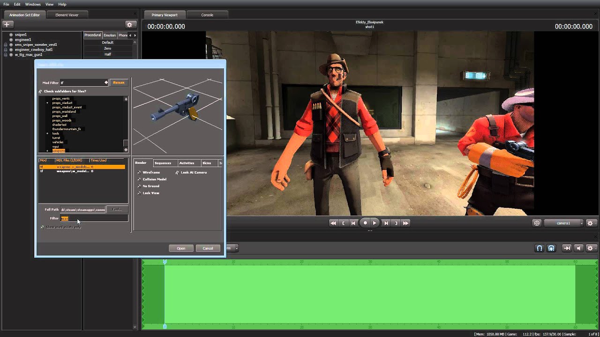Step forward one frame
Screen dimensions: 600x337
click(386, 223)
